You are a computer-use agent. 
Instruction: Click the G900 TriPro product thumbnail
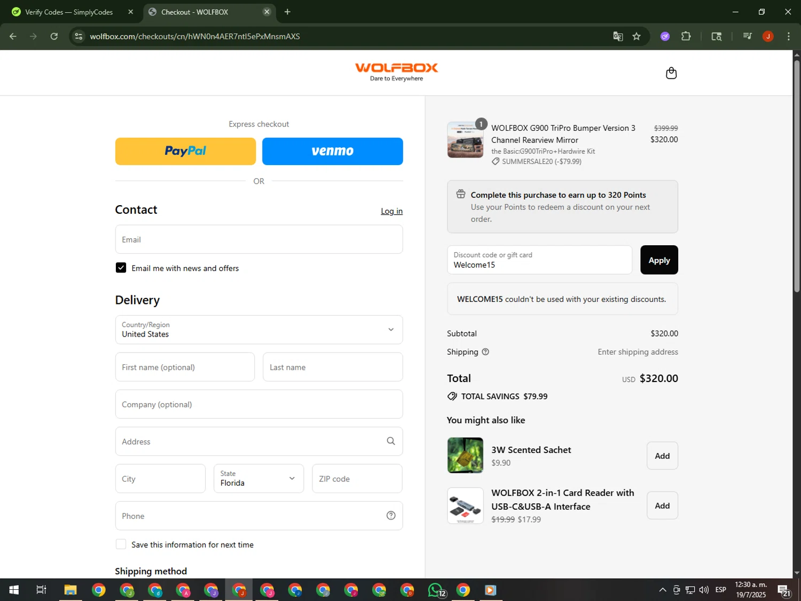tap(465, 139)
